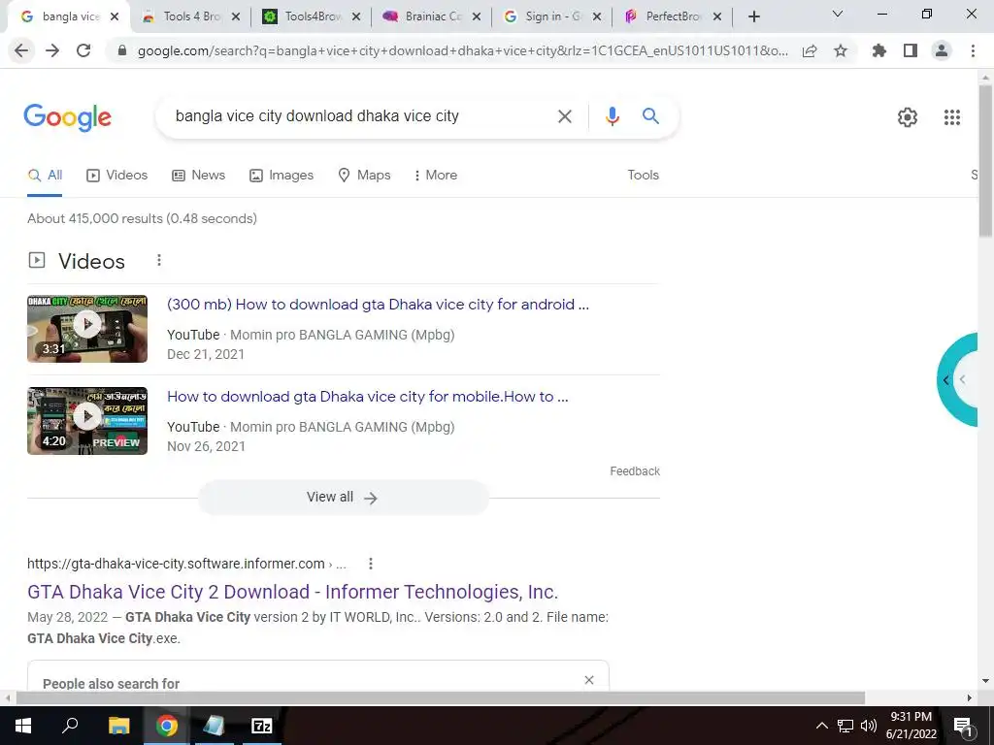Click the taskbar clock showing 9:31 PM
Screen dimensions: 994x745
911,726
